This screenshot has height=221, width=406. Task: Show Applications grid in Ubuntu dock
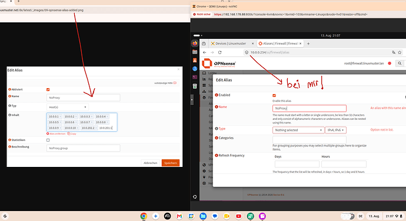195,197
